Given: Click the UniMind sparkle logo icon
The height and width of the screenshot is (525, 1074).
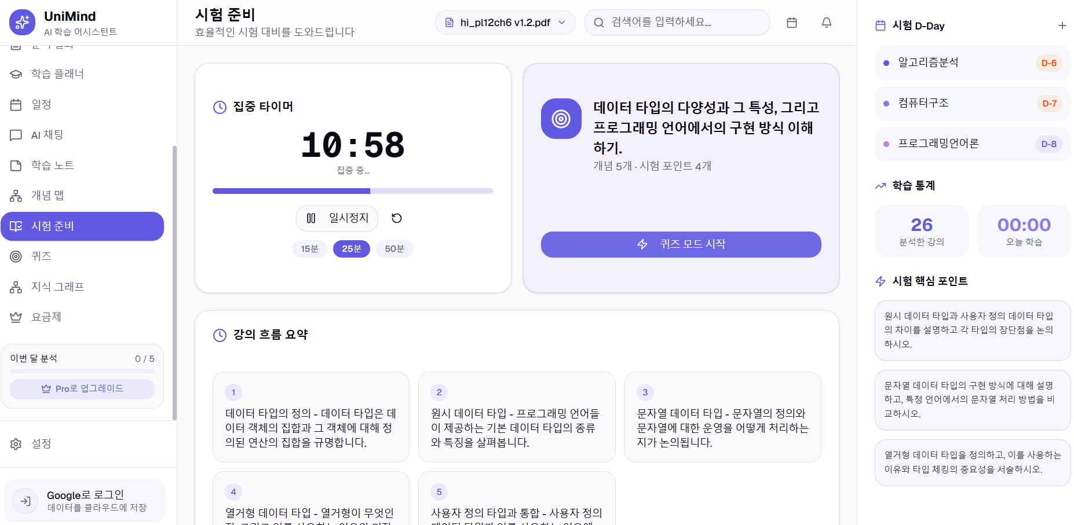Looking at the screenshot, I should (x=22, y=22).
